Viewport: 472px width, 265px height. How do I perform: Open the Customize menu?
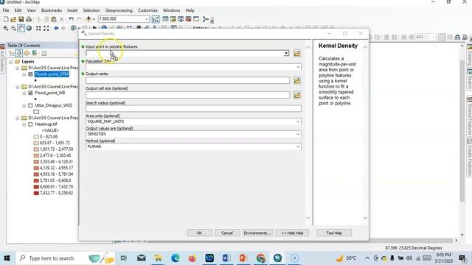coord(147,10)
